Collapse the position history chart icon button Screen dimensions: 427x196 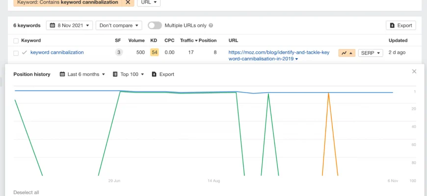click(x=347, y=53)
